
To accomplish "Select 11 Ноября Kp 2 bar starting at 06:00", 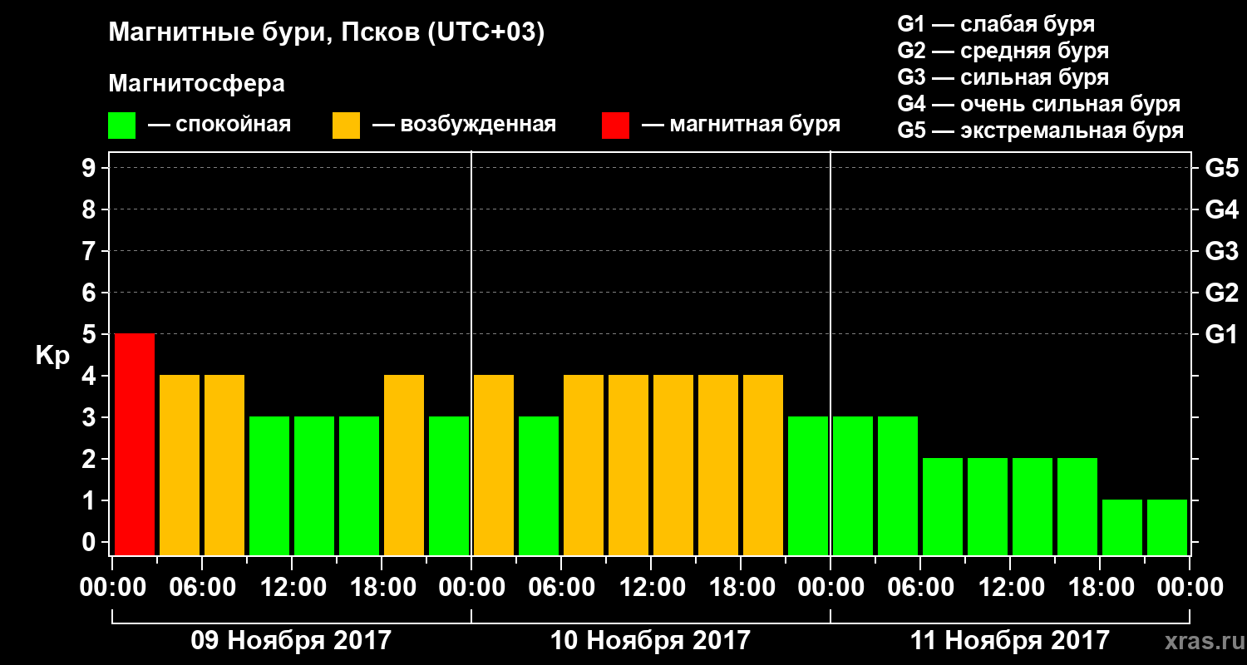I will click(943, 506).
